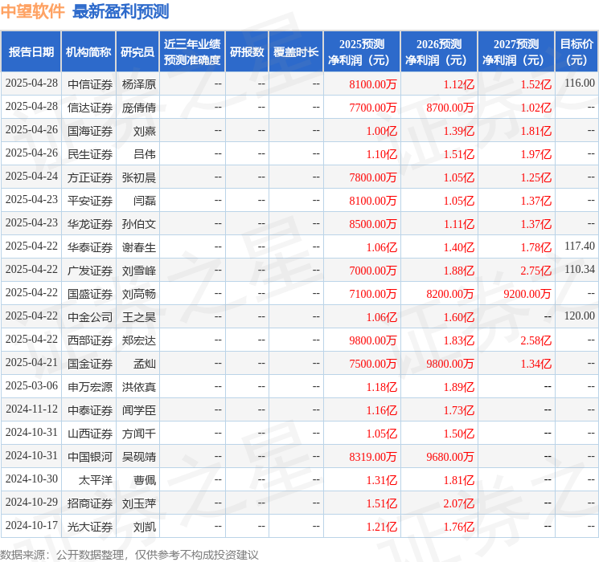This screenshot has height=562, width=599.
Task: Click analyst name 闫磊
Action: coord(145,201)
